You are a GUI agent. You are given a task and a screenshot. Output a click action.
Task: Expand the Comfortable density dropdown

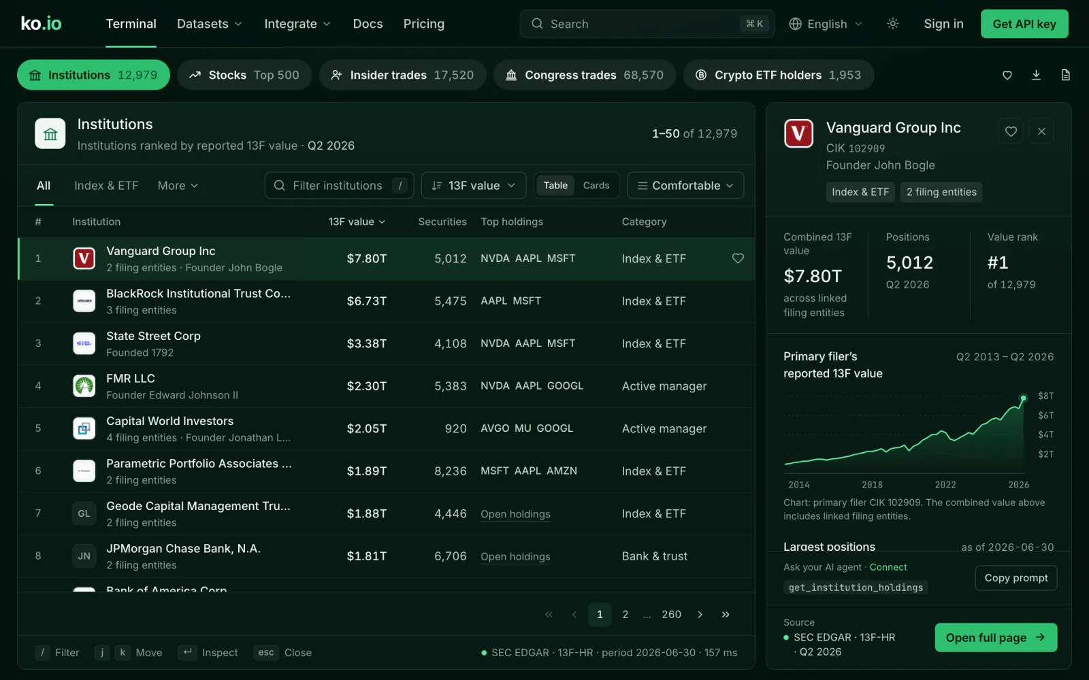point(685,186)
